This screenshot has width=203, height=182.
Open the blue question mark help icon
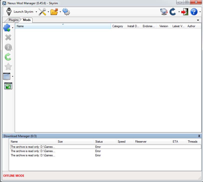pos(194,12)
